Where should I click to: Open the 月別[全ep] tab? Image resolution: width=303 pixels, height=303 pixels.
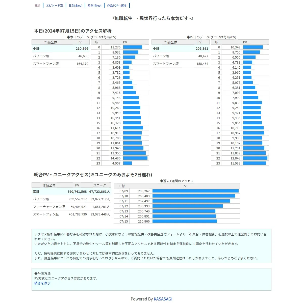[x=95, y=6]
